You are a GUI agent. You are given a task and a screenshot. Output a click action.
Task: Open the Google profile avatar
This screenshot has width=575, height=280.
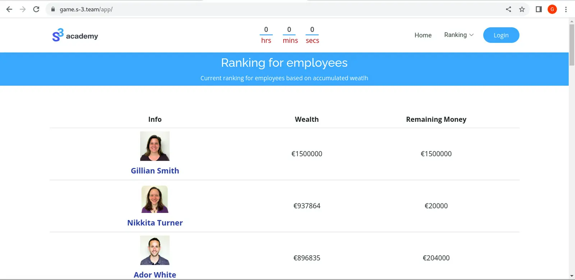[552, 9]
